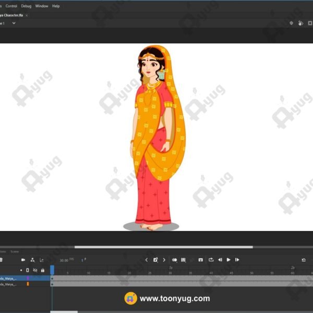
Task: Click the center stage icon
Action: pos(291,23)
